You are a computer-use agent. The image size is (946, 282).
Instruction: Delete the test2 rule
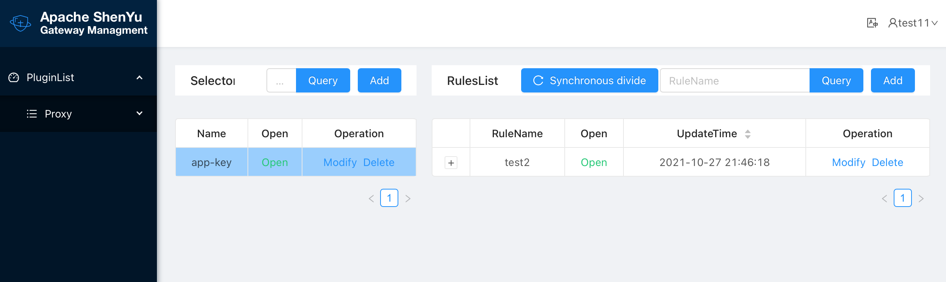pyautogui.click(x=887, y=162)
